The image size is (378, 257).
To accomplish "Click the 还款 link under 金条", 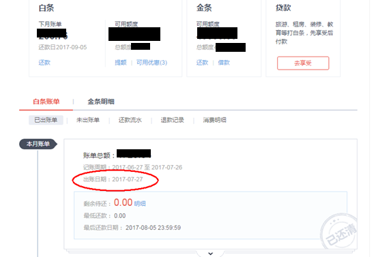I will [202, 63].
